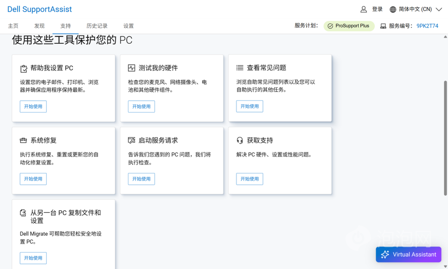The height and width of the screenshot is (269, 448).
Task: Click the 服务计划 label
Action: tap(306, 26)
